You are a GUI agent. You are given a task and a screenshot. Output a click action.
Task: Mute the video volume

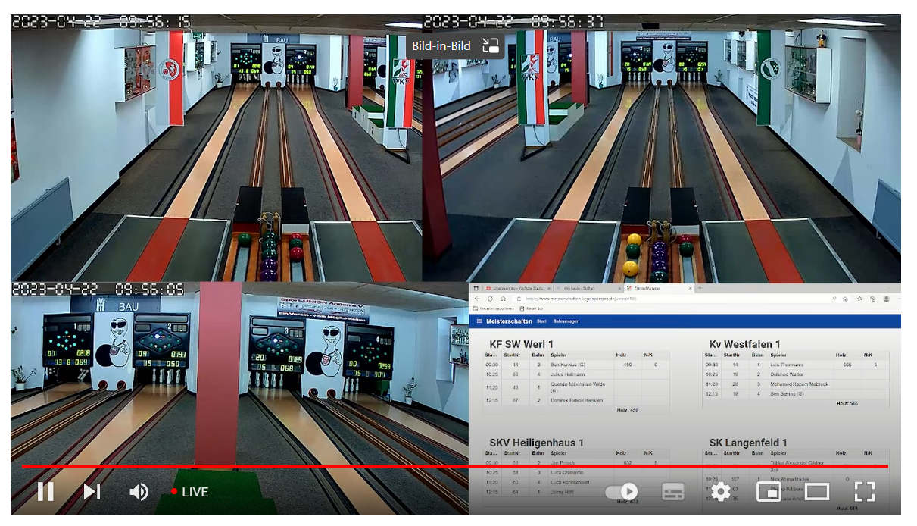pos(139,492)
